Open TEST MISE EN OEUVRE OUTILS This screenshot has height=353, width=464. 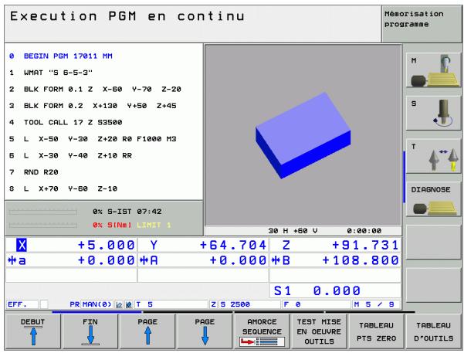coord(320,331)
